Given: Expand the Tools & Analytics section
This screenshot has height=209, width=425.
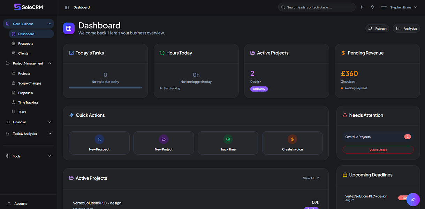Looking at the screenshot, I should 28,134.
